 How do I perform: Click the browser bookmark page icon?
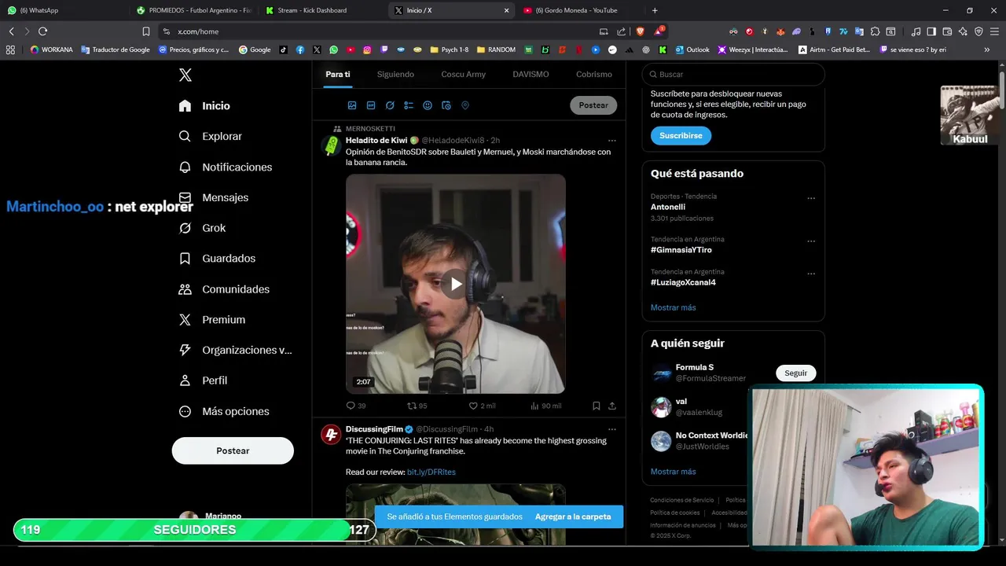[146, 31]
